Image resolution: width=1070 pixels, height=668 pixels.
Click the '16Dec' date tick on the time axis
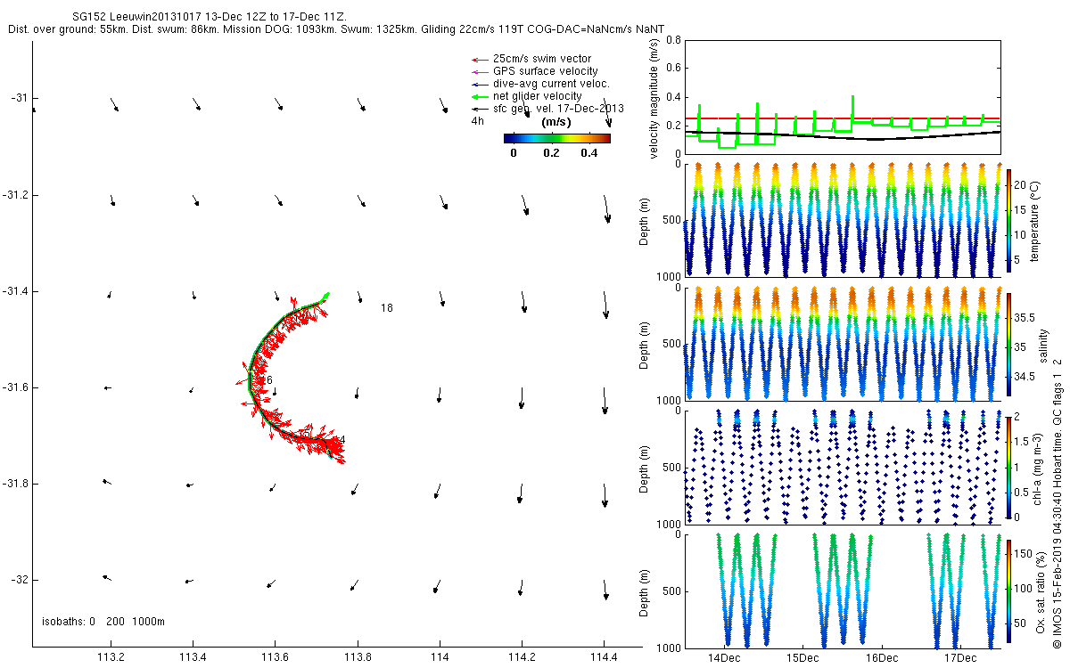(881, 657)
